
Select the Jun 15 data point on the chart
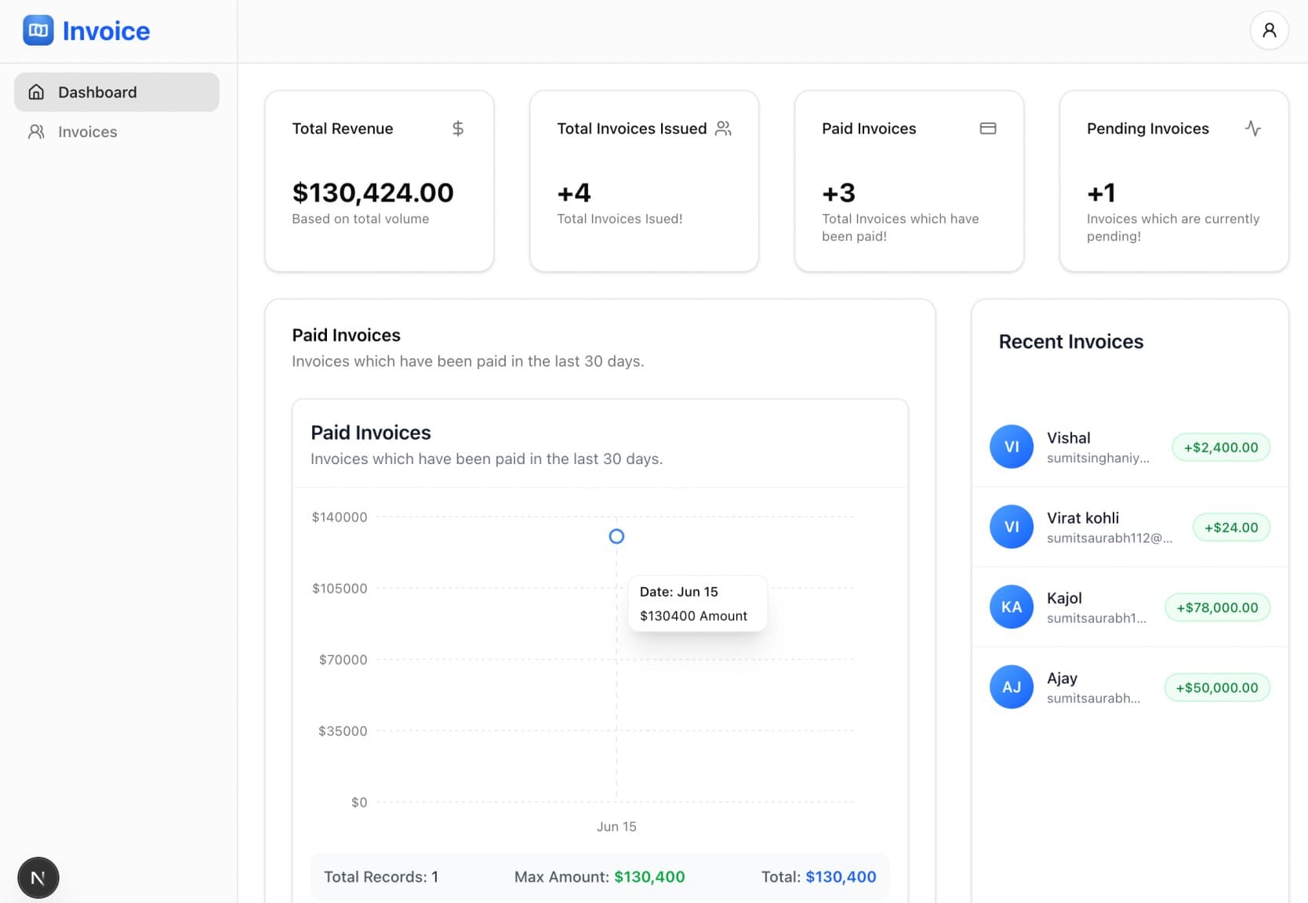616,536
